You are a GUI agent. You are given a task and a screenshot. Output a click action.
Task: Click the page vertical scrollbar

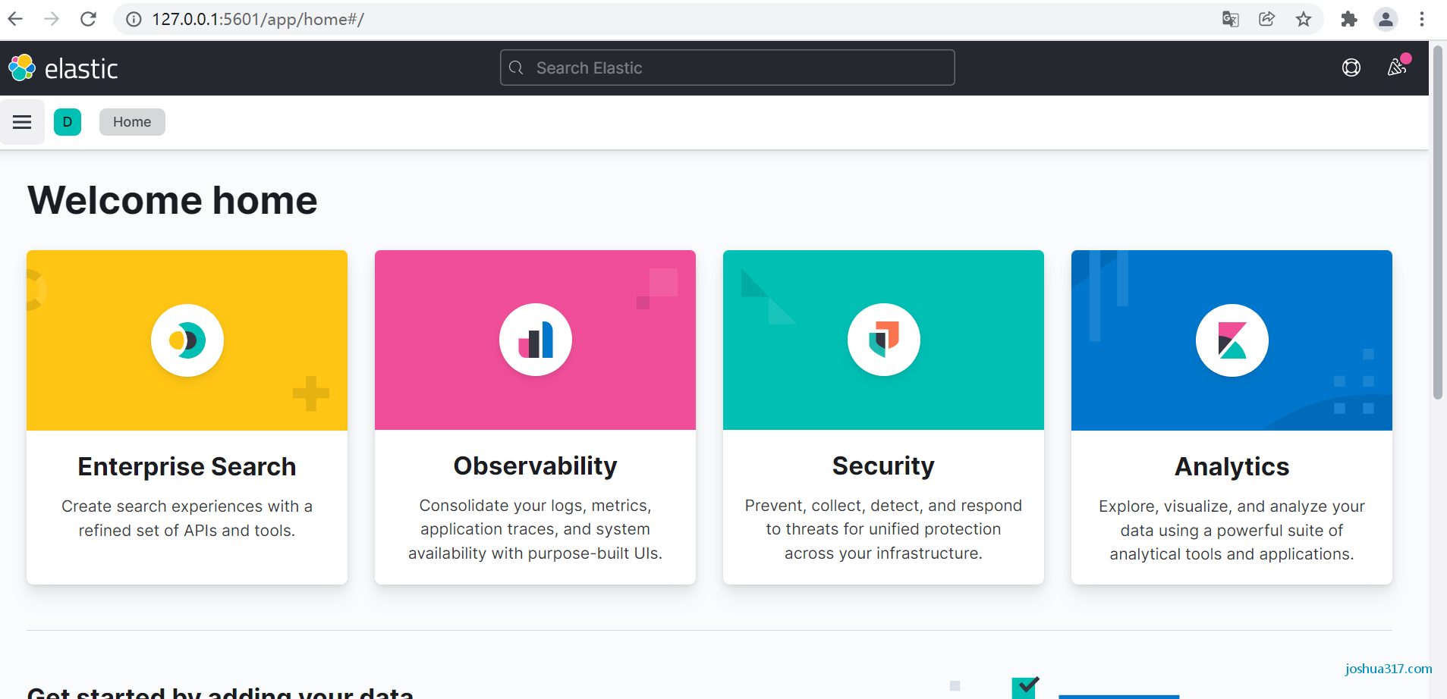point(1437,221)
